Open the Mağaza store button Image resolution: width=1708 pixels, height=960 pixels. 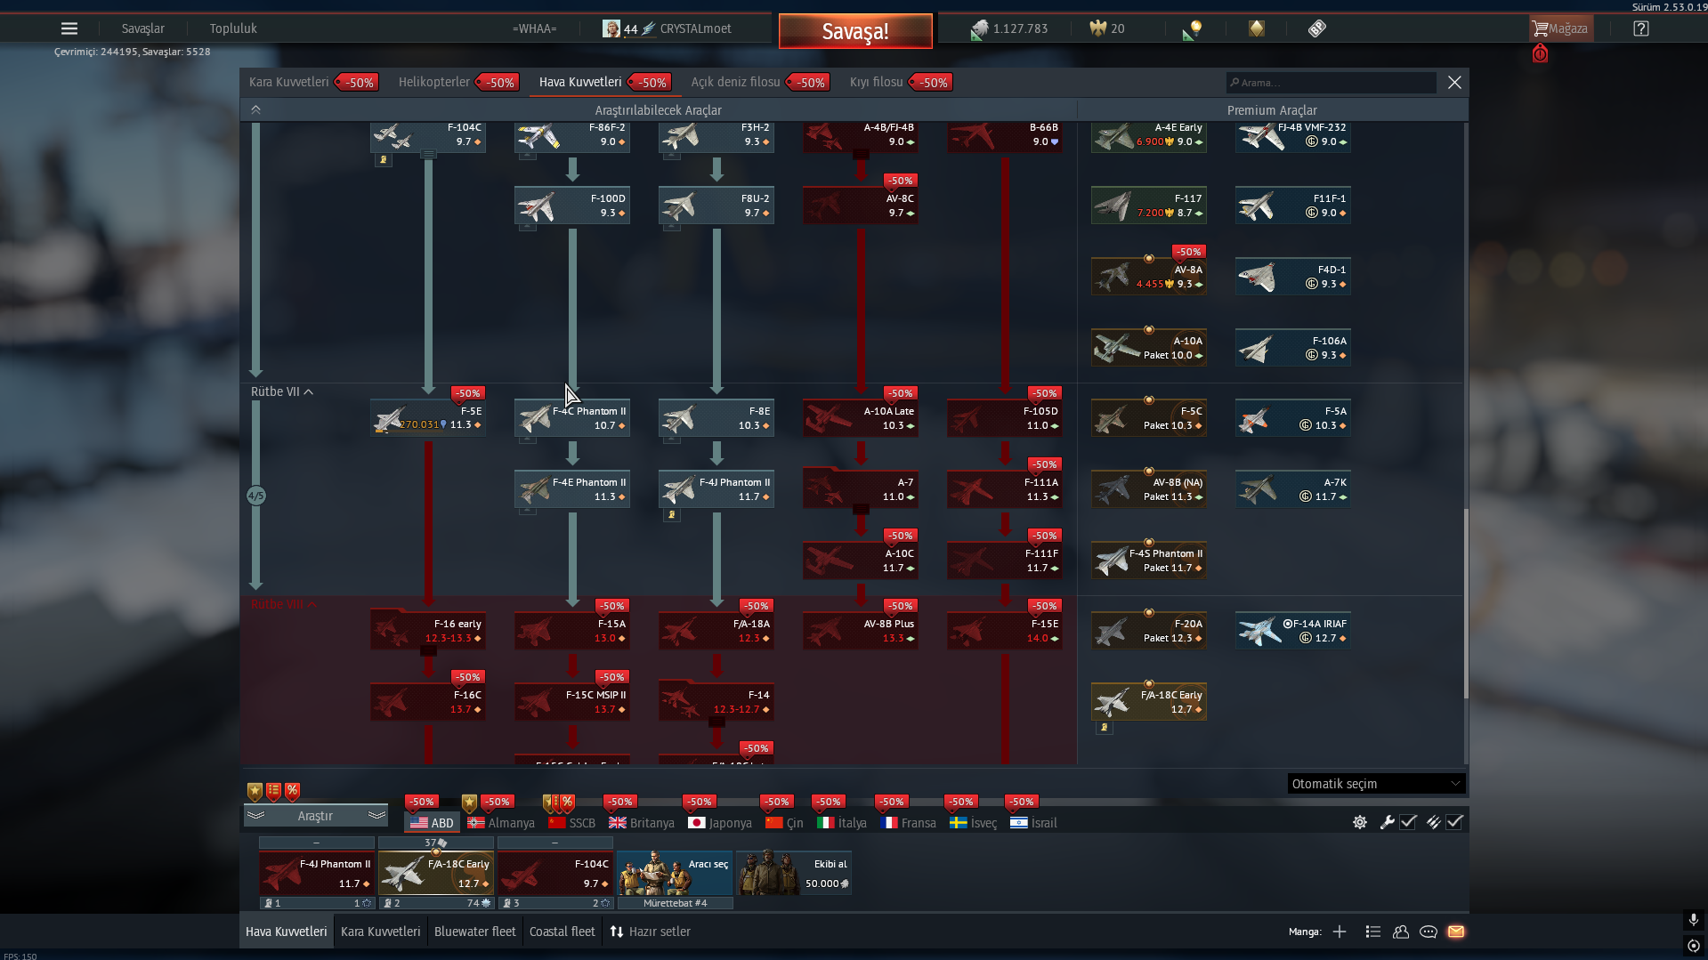pyautogui.click(x=1560, y=28)
